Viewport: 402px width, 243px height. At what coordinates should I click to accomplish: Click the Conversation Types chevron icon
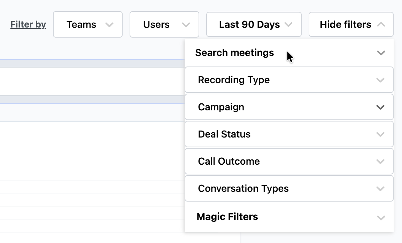[380, 189]
